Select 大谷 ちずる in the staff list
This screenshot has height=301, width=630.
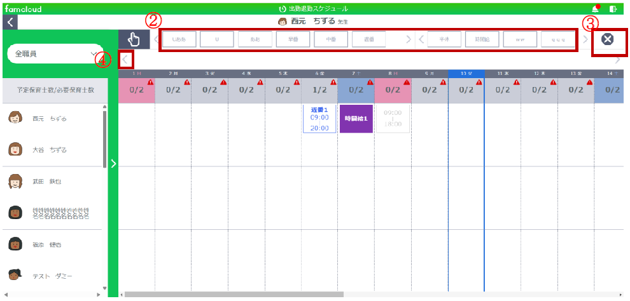50,150
